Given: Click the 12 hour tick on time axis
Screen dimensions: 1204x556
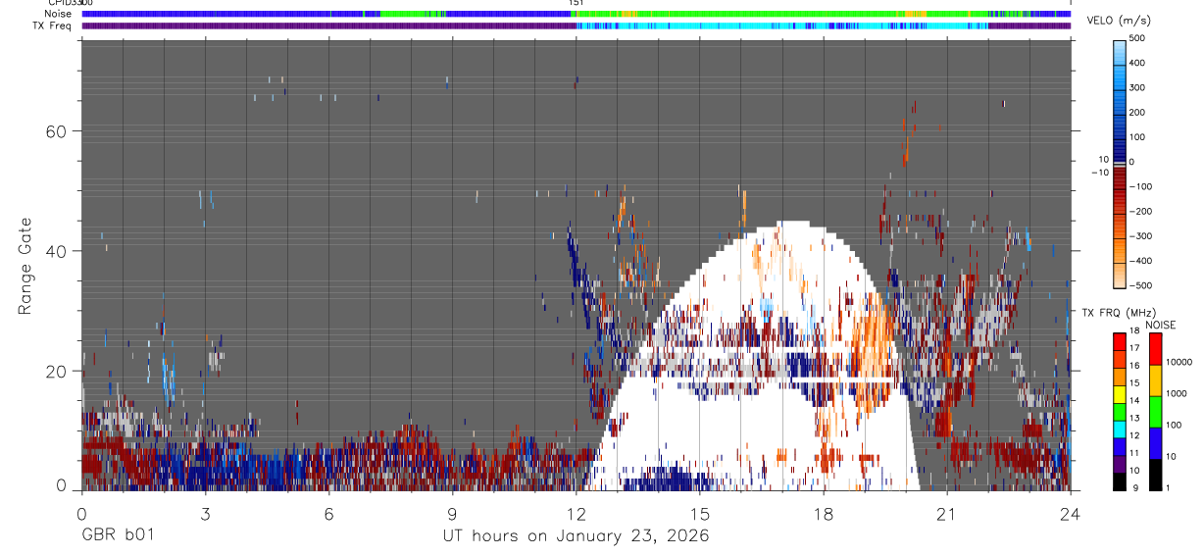Looking at the screenshot, I should click(x=577, y=513).
